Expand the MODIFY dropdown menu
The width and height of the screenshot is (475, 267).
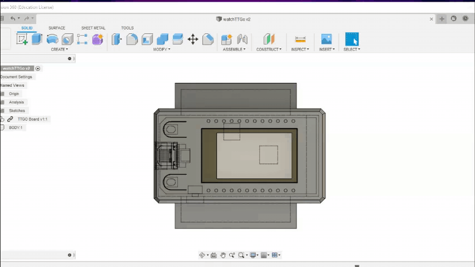(161, 50)
